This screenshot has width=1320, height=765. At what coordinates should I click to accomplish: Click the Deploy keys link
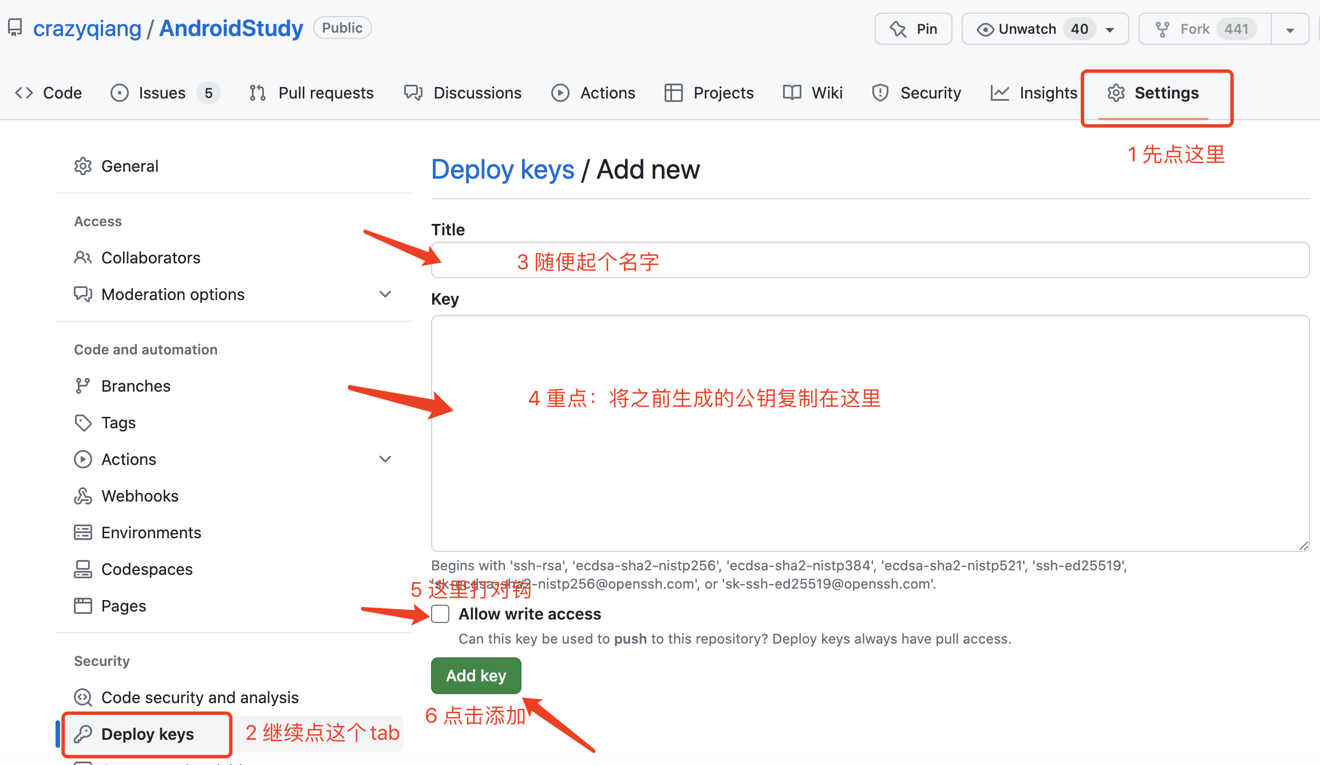point(149,733)
